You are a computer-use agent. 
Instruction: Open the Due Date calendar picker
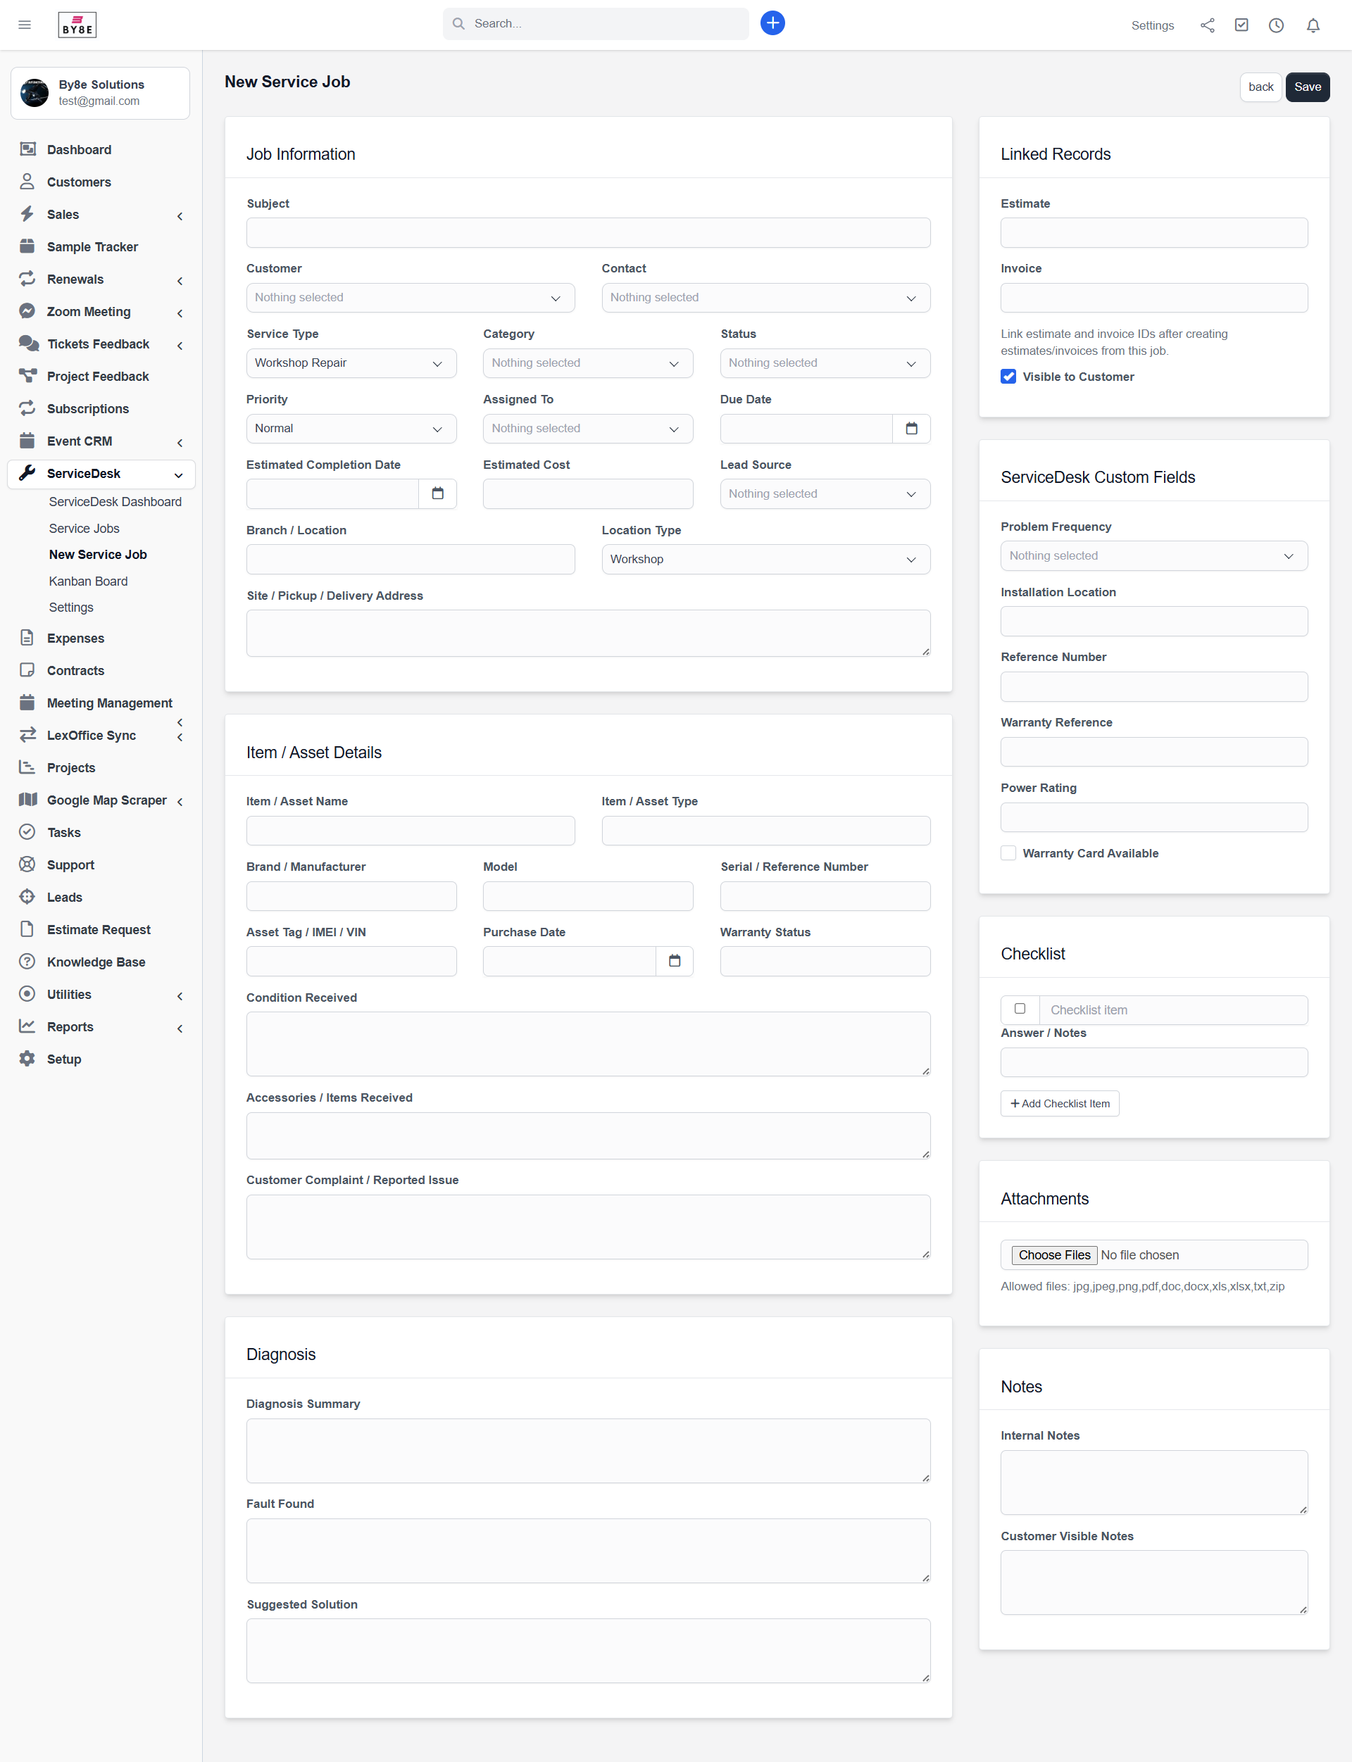coord(911,429)
